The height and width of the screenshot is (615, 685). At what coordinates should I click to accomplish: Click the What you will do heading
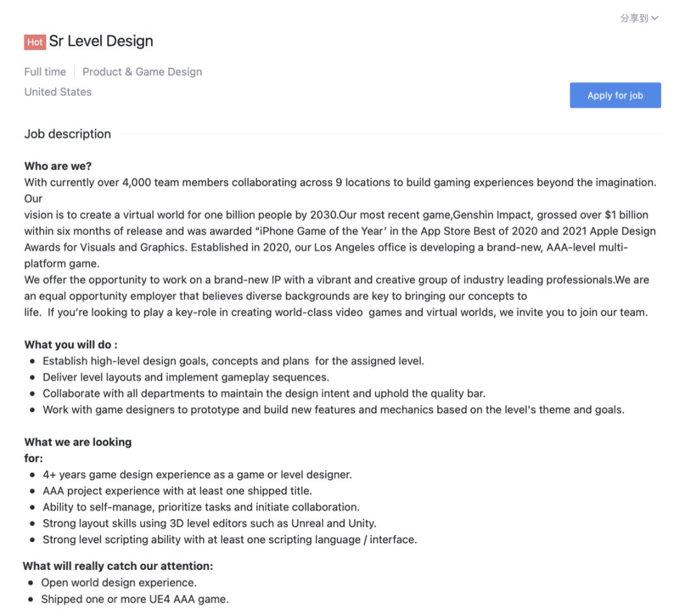pos(71,345)
